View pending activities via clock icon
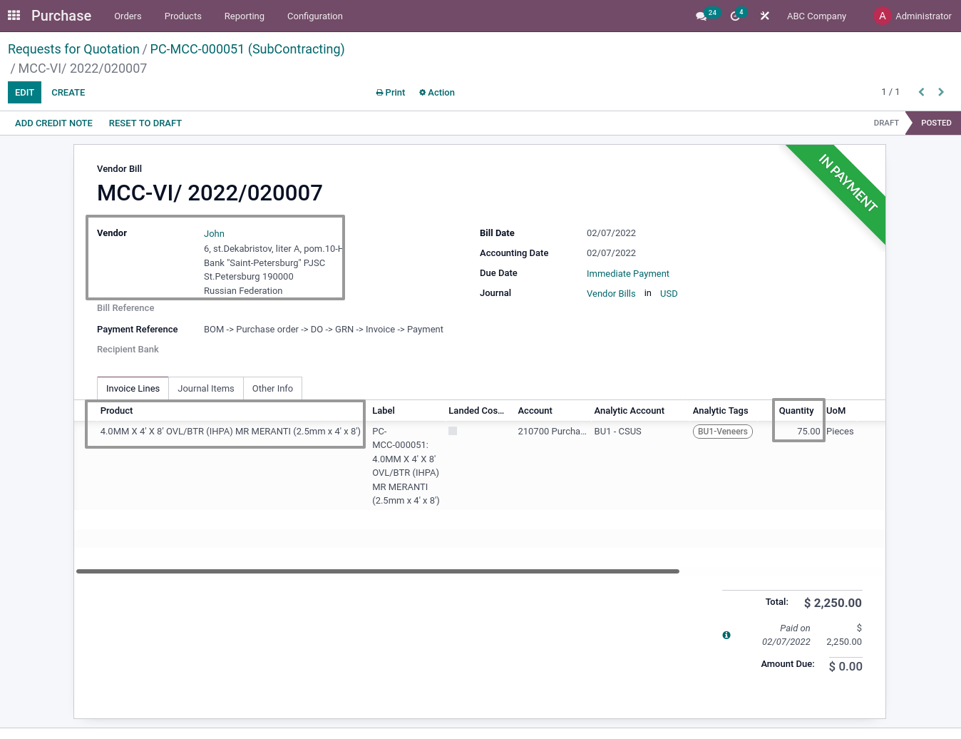Image resolution: width=961 pixels, height=739 pixels. click(734, 15)
